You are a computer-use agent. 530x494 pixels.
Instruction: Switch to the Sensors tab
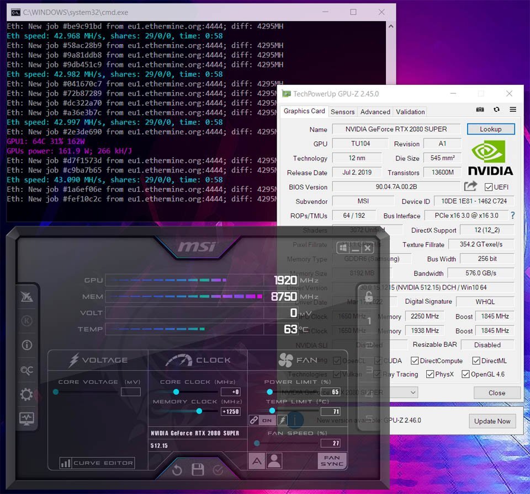click(x=343, y=112)
